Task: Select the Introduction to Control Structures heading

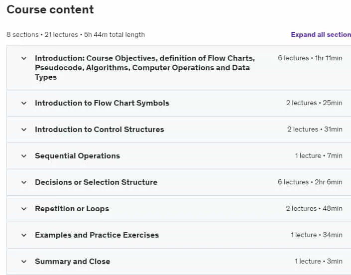Action: click(x=100, y=130)
